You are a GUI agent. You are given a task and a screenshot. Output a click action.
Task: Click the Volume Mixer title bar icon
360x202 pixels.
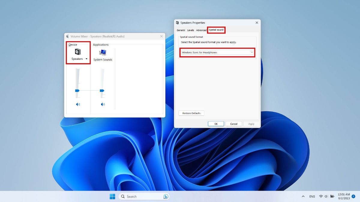pyautogui.click(x=67, y=37)
